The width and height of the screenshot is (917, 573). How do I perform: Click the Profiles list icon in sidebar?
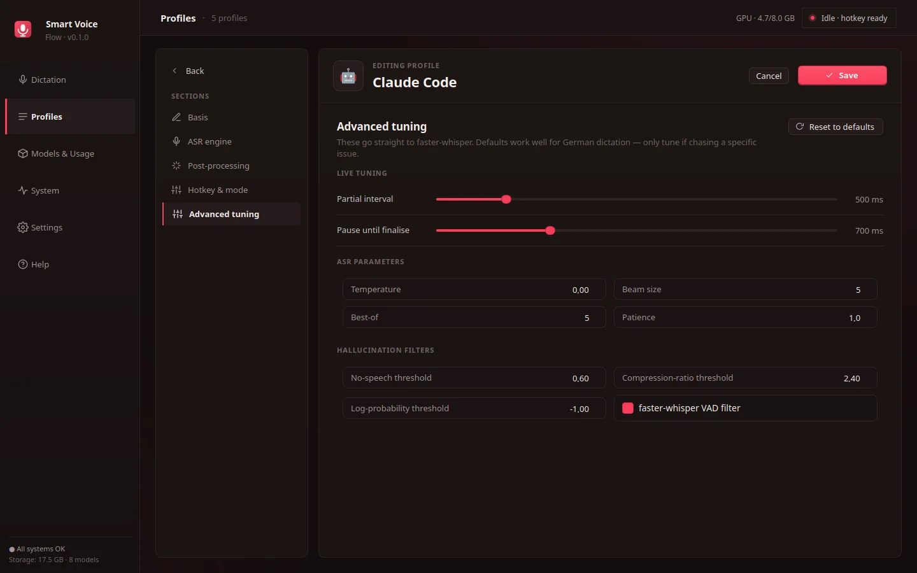[x=23, y=117]
